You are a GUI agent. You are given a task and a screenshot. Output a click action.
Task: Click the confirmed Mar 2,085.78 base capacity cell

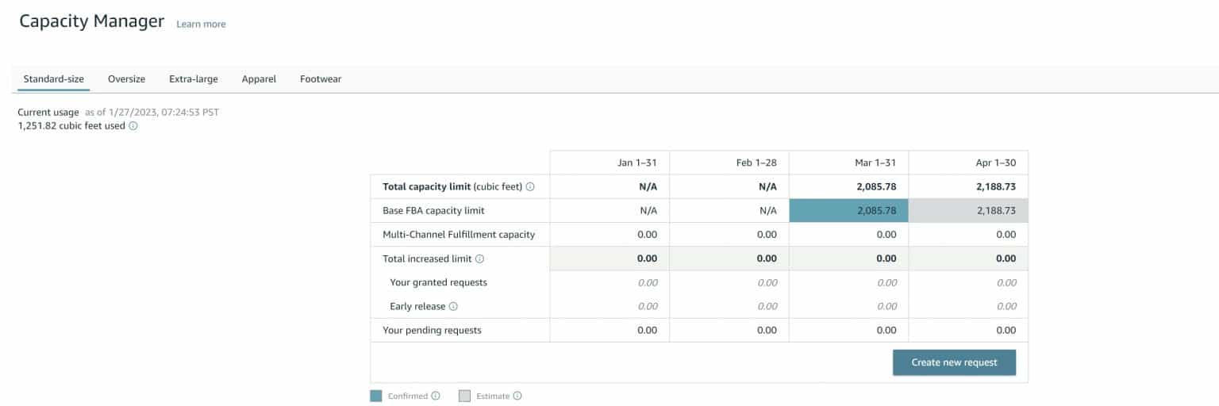(x=848, y=211)
